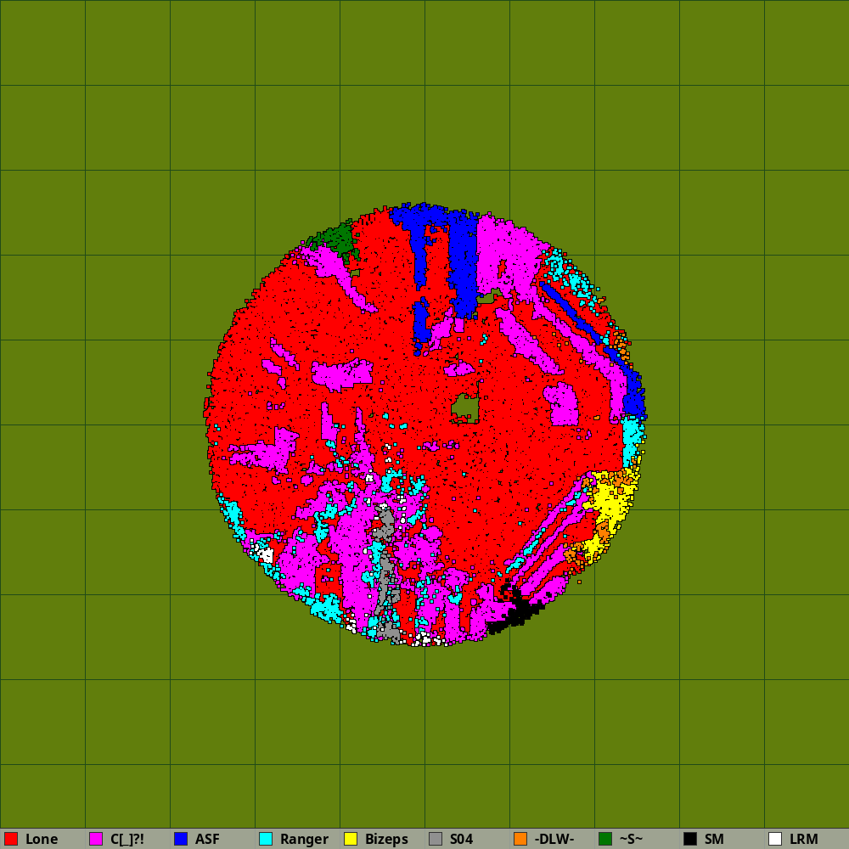The image size is (849, 849).
Task: Click the orange -DLW- legend swatch
Action: tap(520, 839)
